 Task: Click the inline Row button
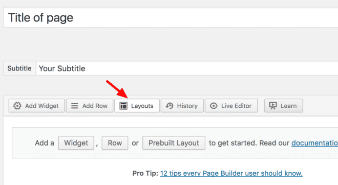click(115, 143)
